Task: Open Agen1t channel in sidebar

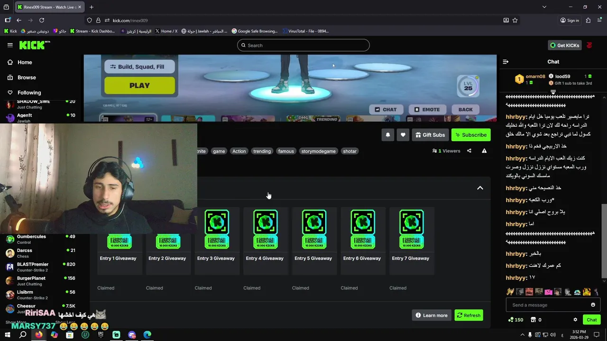Action: [x=41, y=117]
